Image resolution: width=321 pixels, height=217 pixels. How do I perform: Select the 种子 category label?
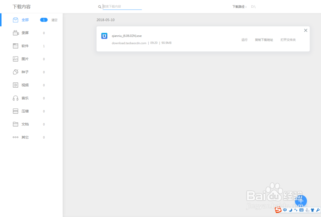[x=25, y=72]
